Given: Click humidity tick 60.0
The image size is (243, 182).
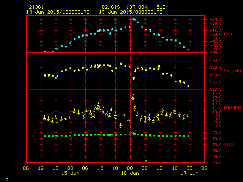Looking at the screenshot, I should (217, 138).
